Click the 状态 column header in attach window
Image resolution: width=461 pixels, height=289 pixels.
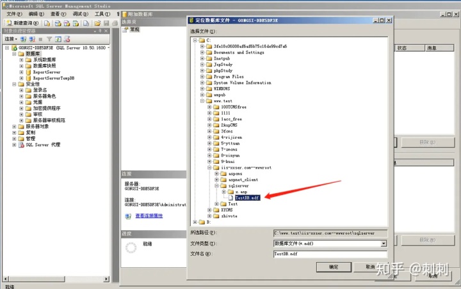(409, 48)
